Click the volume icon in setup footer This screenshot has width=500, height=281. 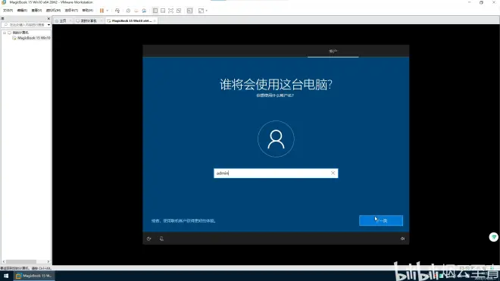tap(402, 239)
